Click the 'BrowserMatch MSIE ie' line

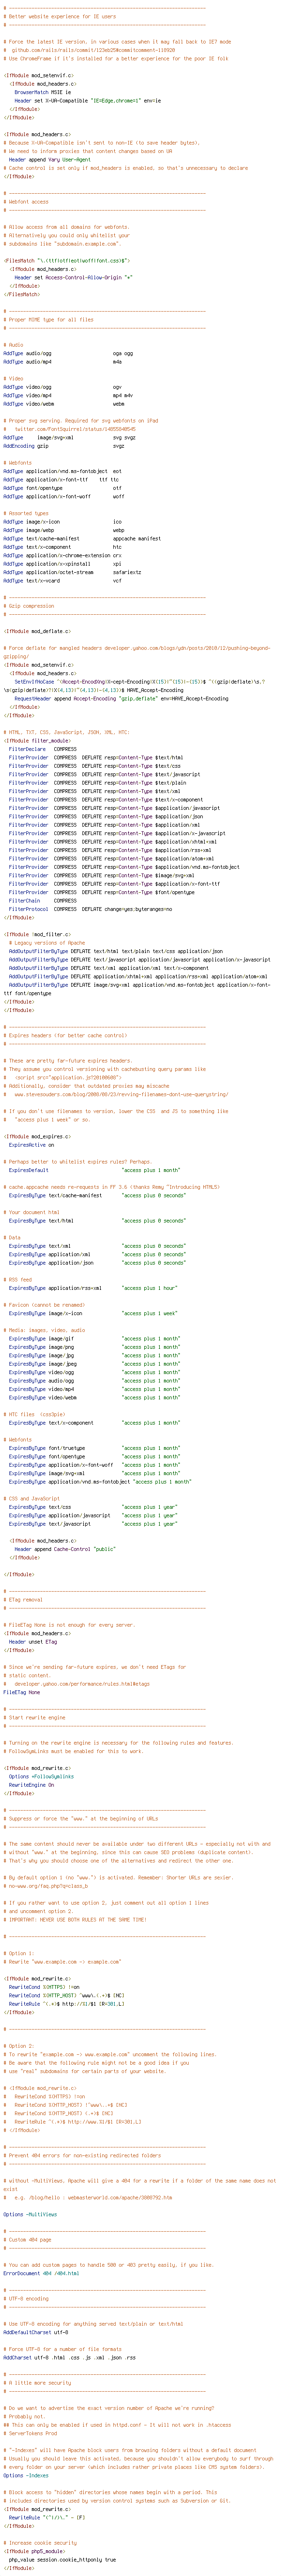(44, 92)
